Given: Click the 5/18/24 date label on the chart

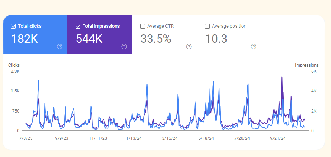Looking at the screenshot, I should tap(206, 138).
